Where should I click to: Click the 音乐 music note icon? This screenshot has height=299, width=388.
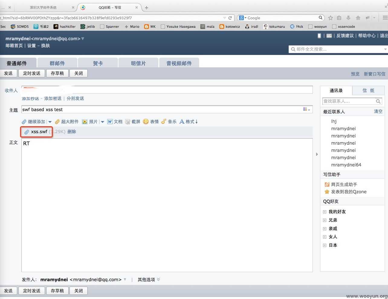(164, 121)
